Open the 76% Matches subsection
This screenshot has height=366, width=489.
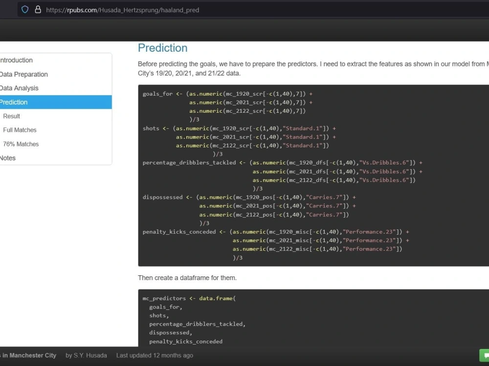[x=21, y=144]
